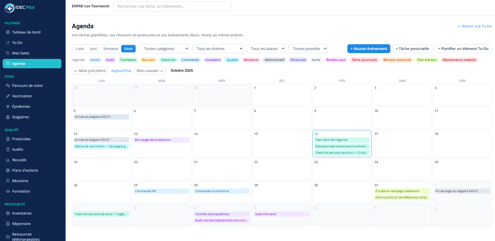Switch to the Semaine view tab

[111, 49]
